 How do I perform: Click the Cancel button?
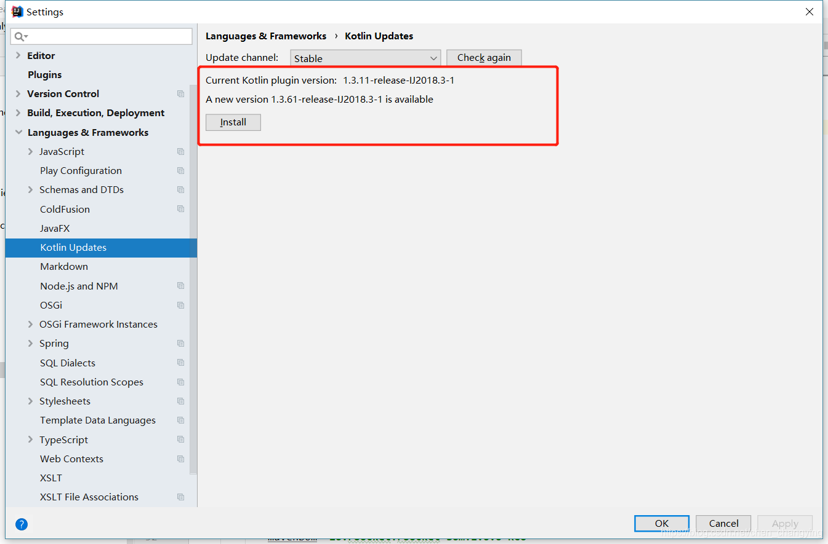pyautogui.click(x=723, y=524)
